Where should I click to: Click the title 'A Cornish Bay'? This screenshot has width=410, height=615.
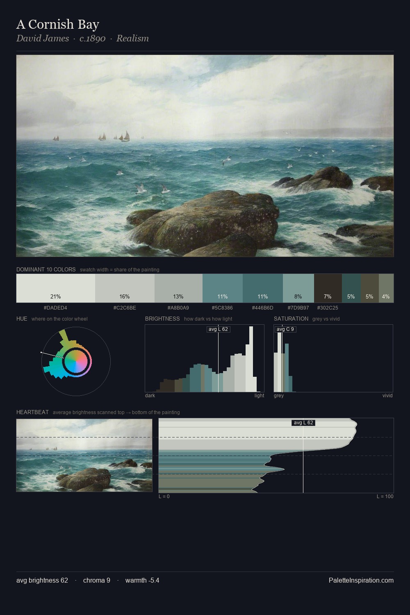coord(58,24)
